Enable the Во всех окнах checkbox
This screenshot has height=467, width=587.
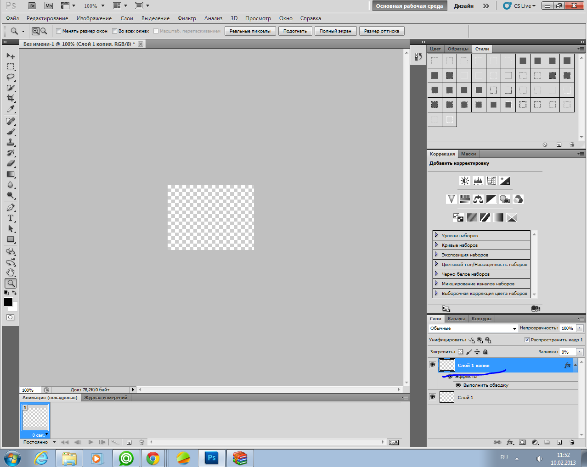point(115,31)
